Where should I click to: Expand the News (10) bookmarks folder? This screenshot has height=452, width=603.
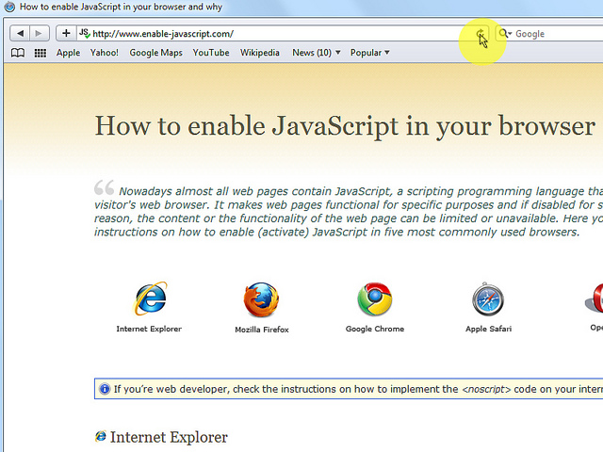point(316,53)
